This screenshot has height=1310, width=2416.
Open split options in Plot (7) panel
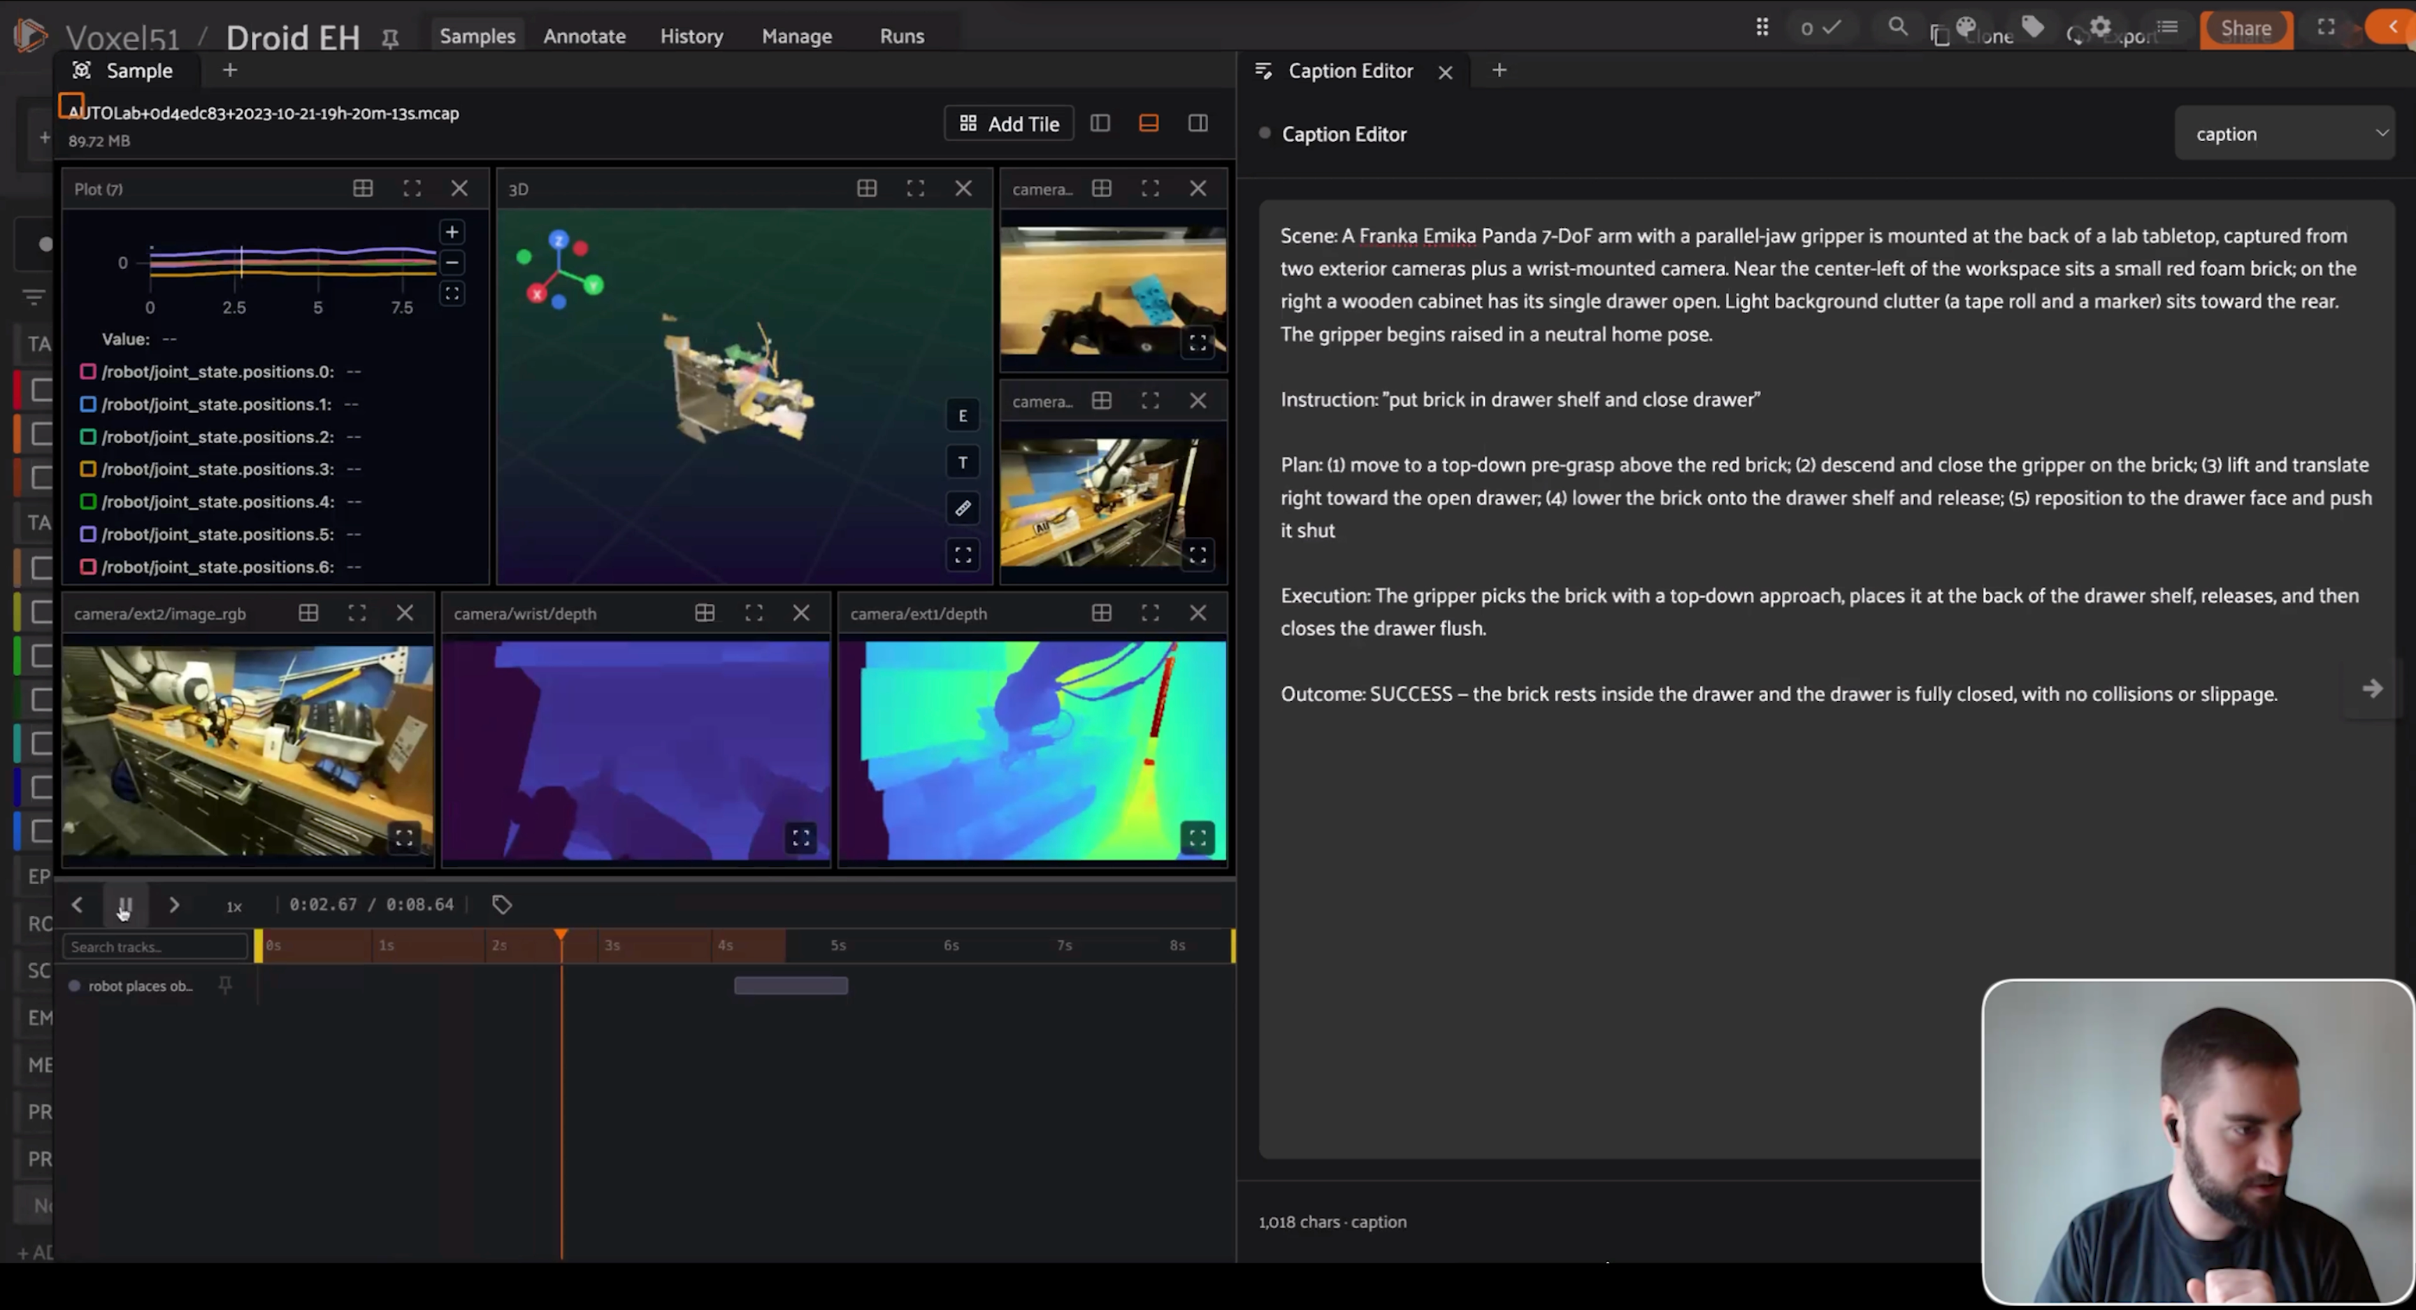pos(363,189)
